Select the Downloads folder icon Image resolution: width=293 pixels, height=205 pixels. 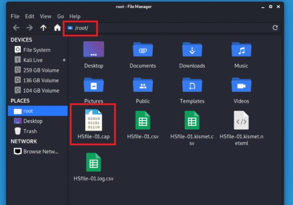point(192,49)
